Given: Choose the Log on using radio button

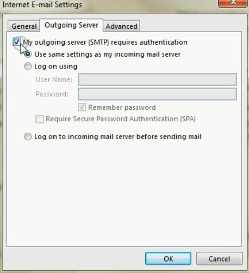Looking at the screenshot, I should [x=28, y=66].
